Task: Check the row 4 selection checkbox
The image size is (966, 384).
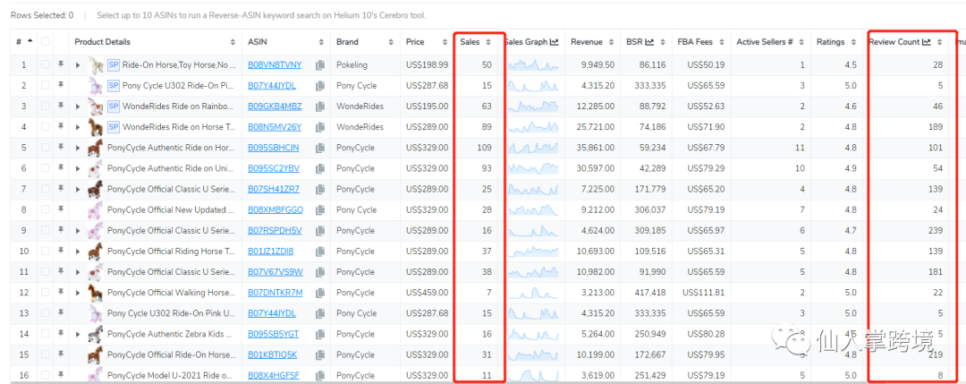Action: [x=45, y=127]
